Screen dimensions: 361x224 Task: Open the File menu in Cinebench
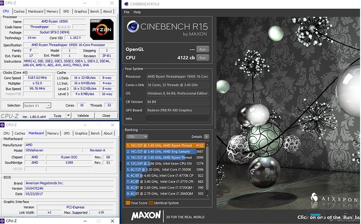pyautogui.click(x=126, y=12)
